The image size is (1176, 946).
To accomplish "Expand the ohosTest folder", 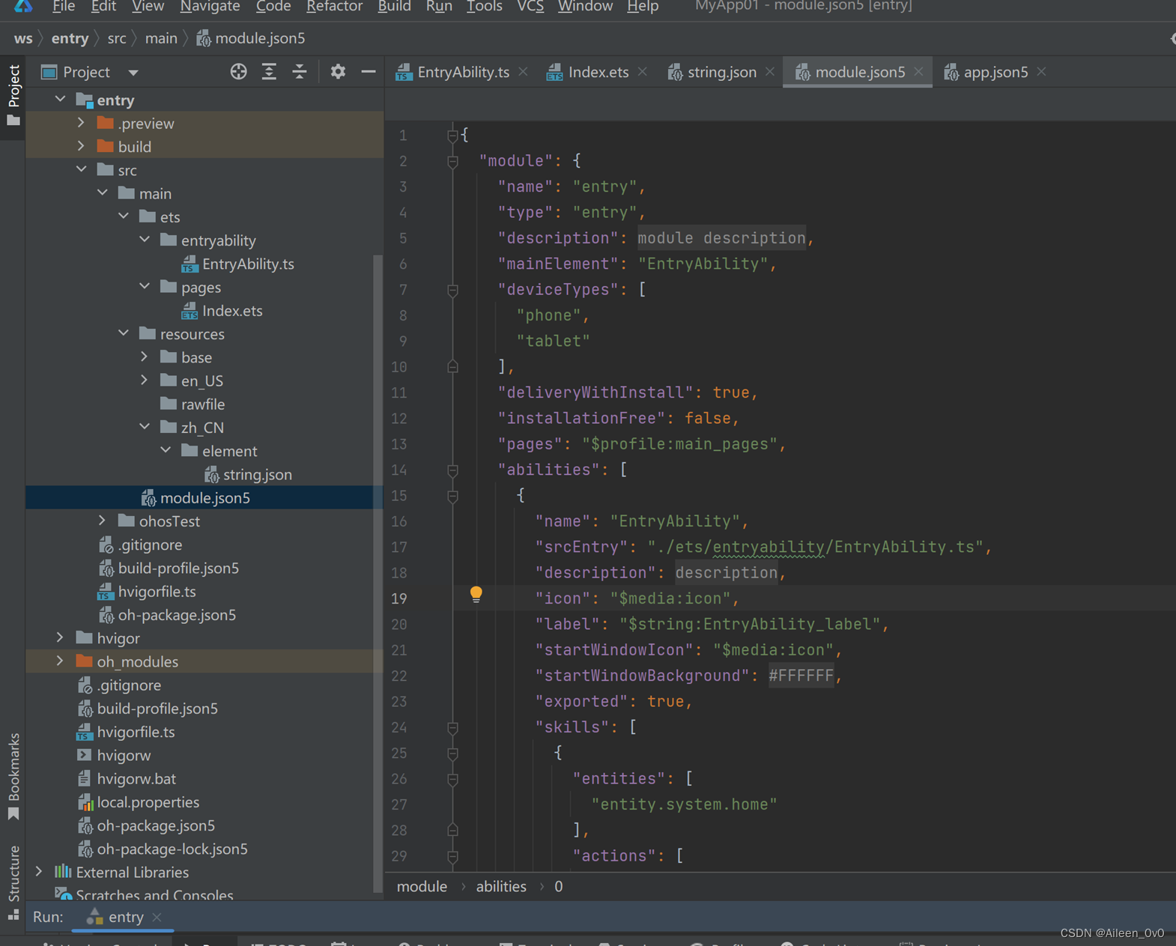I will (103, 521).
